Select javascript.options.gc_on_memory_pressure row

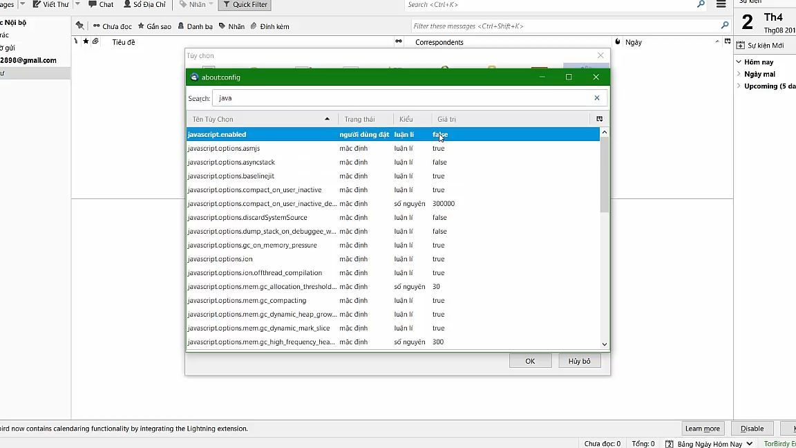point(393,245)
